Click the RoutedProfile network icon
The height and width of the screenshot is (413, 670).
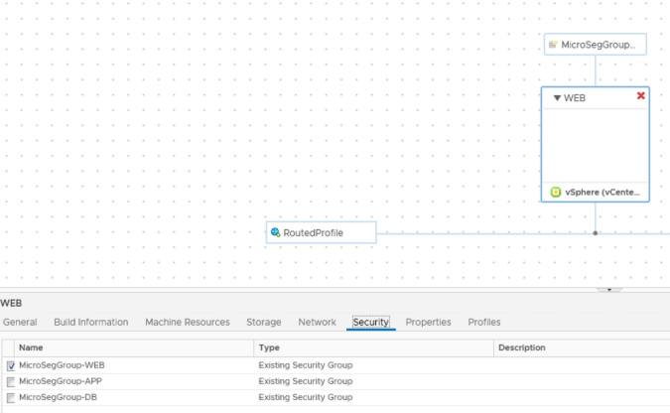(275, 232)
